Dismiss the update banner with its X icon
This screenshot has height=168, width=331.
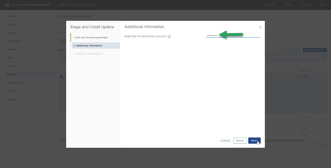324,57
